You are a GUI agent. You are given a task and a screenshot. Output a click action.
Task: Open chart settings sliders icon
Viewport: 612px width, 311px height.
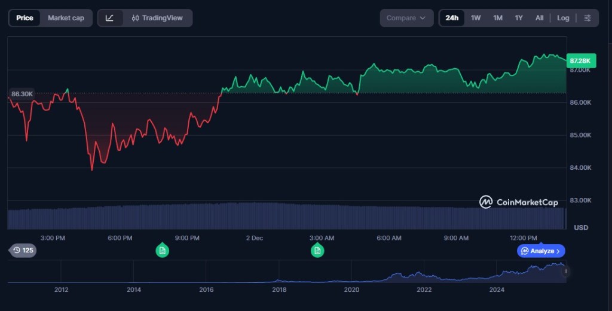[587, 18]
